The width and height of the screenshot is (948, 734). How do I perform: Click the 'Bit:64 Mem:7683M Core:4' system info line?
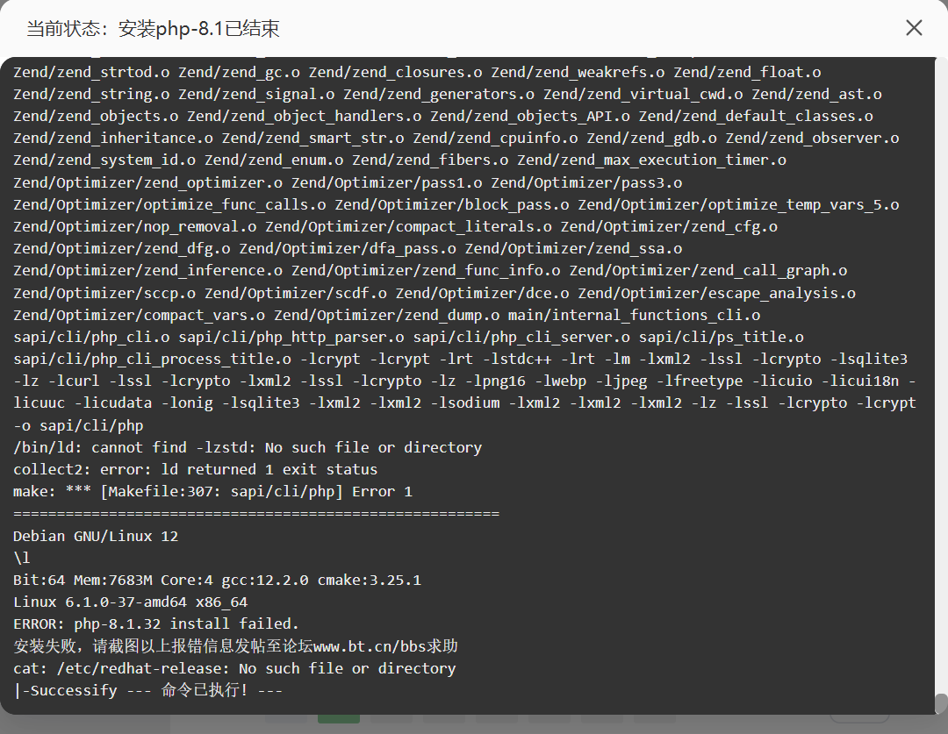[217, 580]
